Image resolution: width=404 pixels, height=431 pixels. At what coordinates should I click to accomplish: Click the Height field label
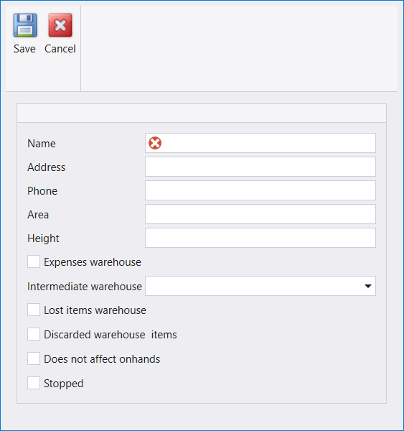[43, 238]
